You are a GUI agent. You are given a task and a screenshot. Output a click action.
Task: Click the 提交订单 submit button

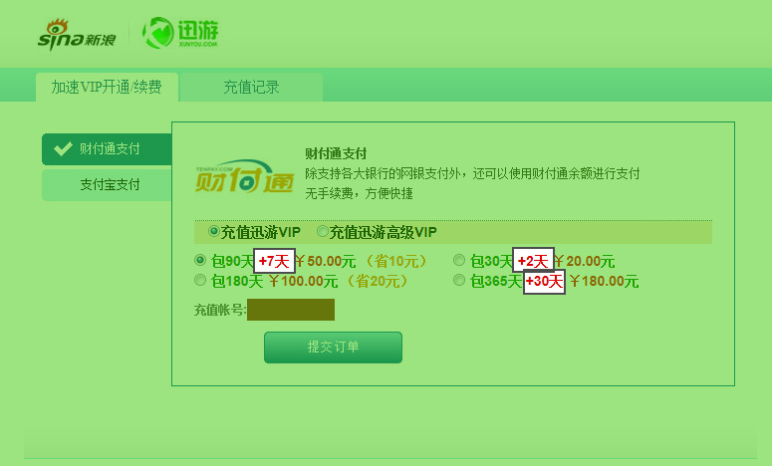(333, 348)
